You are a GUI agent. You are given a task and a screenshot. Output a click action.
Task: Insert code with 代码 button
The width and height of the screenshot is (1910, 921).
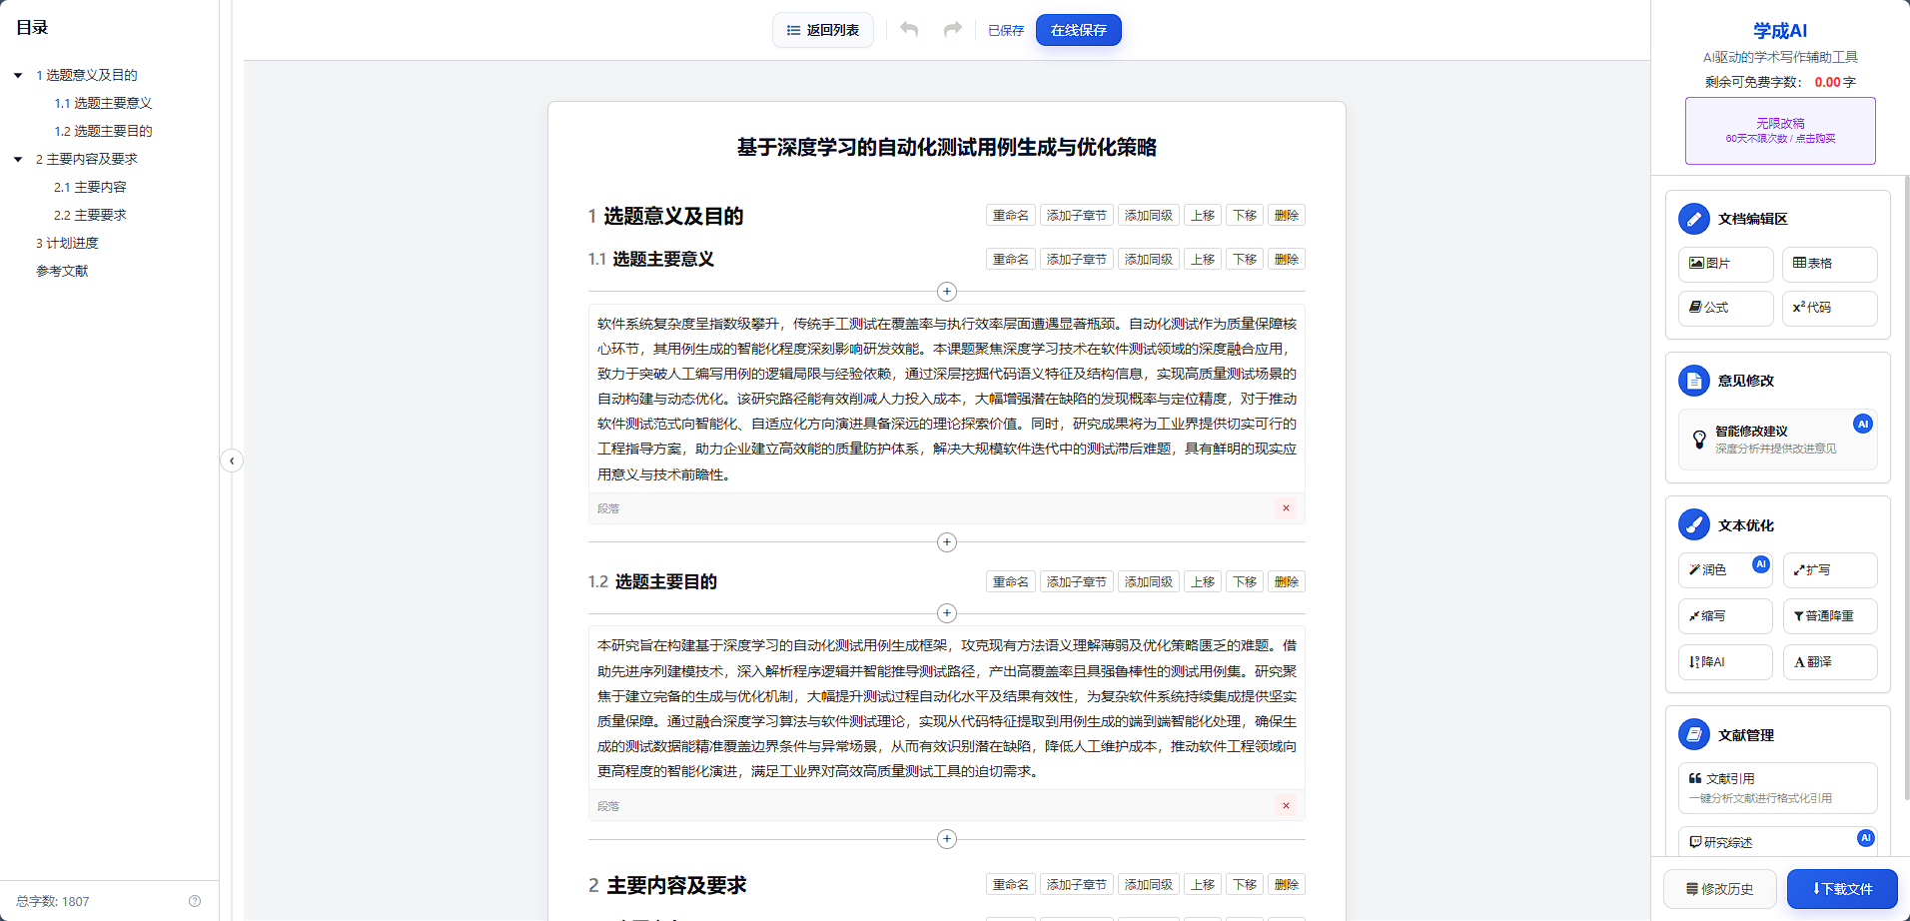click(1829, 308)
